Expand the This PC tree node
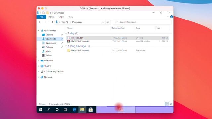Image resolution: width=212 pixels, height=119 pixels. pyautogui.click(x=38, y=66)
